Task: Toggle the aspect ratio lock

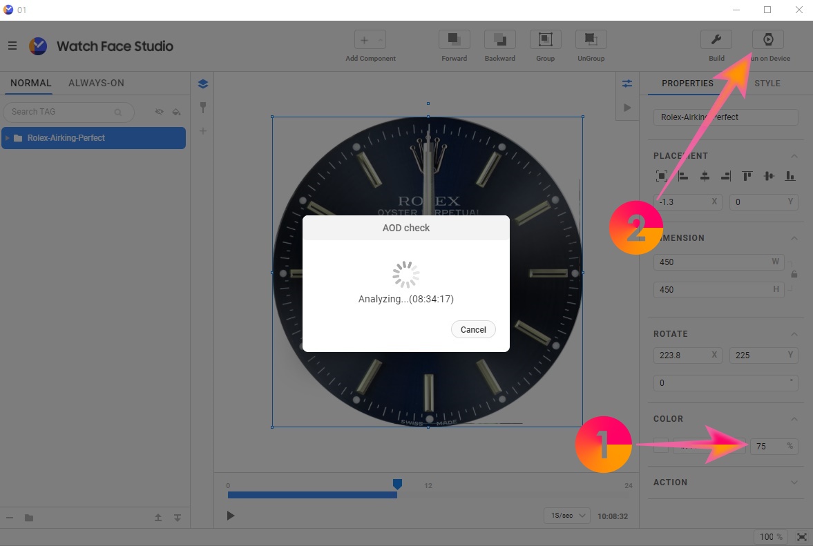Action: [x=794, y=275]
